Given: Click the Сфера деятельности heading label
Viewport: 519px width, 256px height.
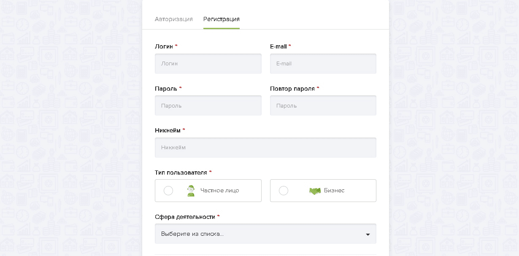Looking at the screenshot, I should pyautogui.click(x=185, y=217).
